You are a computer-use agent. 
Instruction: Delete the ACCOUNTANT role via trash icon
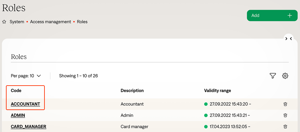tap(285, 104)
